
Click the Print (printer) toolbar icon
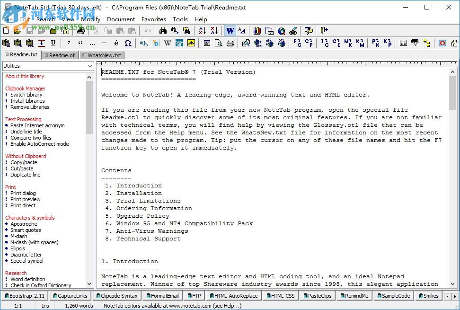click(x=80, y=30)
